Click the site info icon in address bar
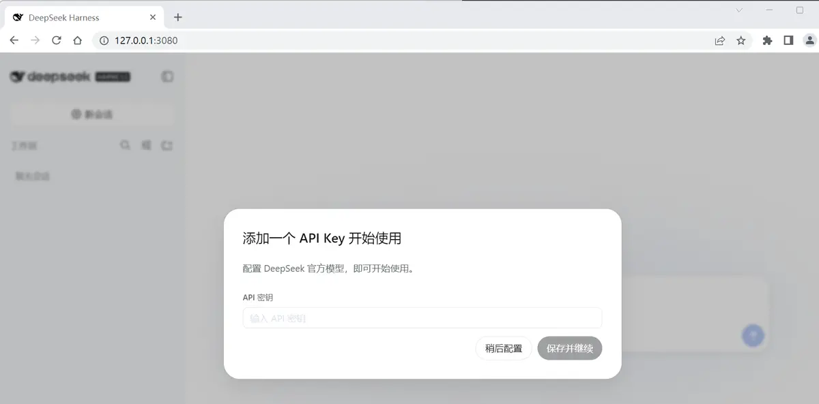 click(104, 40)
